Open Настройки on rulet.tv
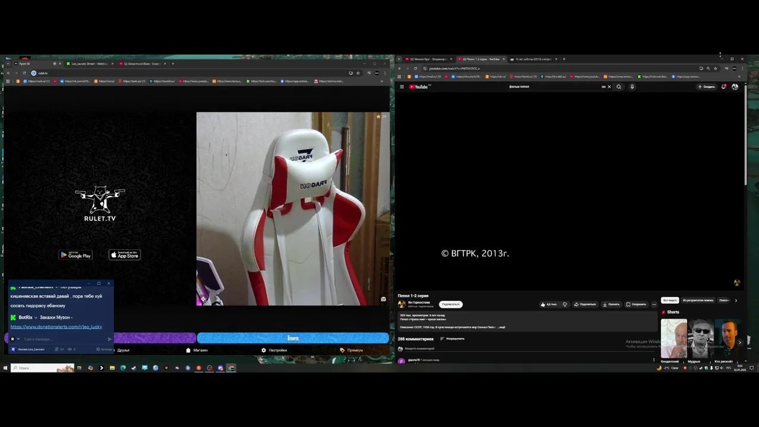759x427 pixels. [x=274, y=350]
